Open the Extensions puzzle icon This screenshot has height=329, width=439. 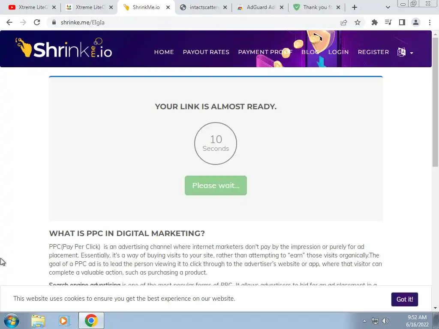pos(374,22)
